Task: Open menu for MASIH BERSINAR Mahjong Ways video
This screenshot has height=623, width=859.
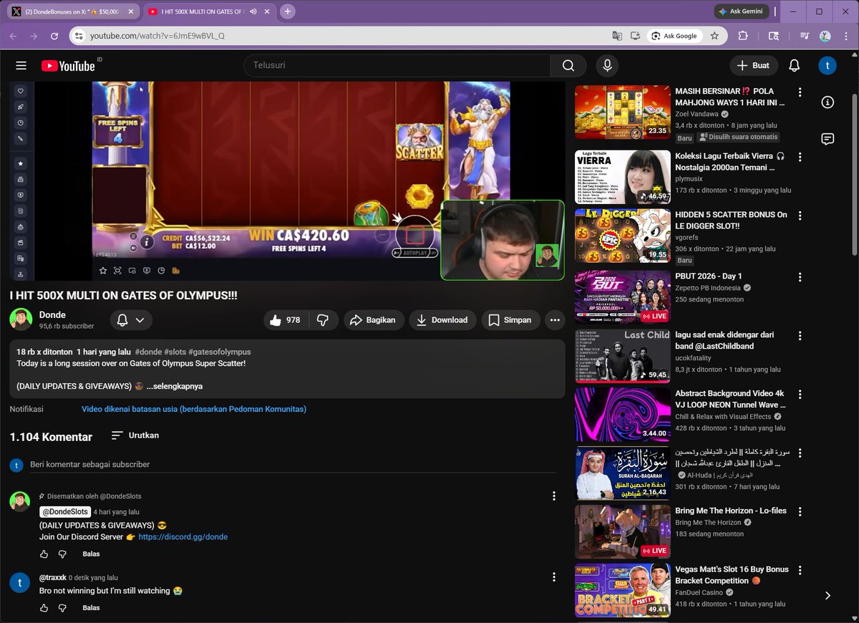Action: [800, 92]
